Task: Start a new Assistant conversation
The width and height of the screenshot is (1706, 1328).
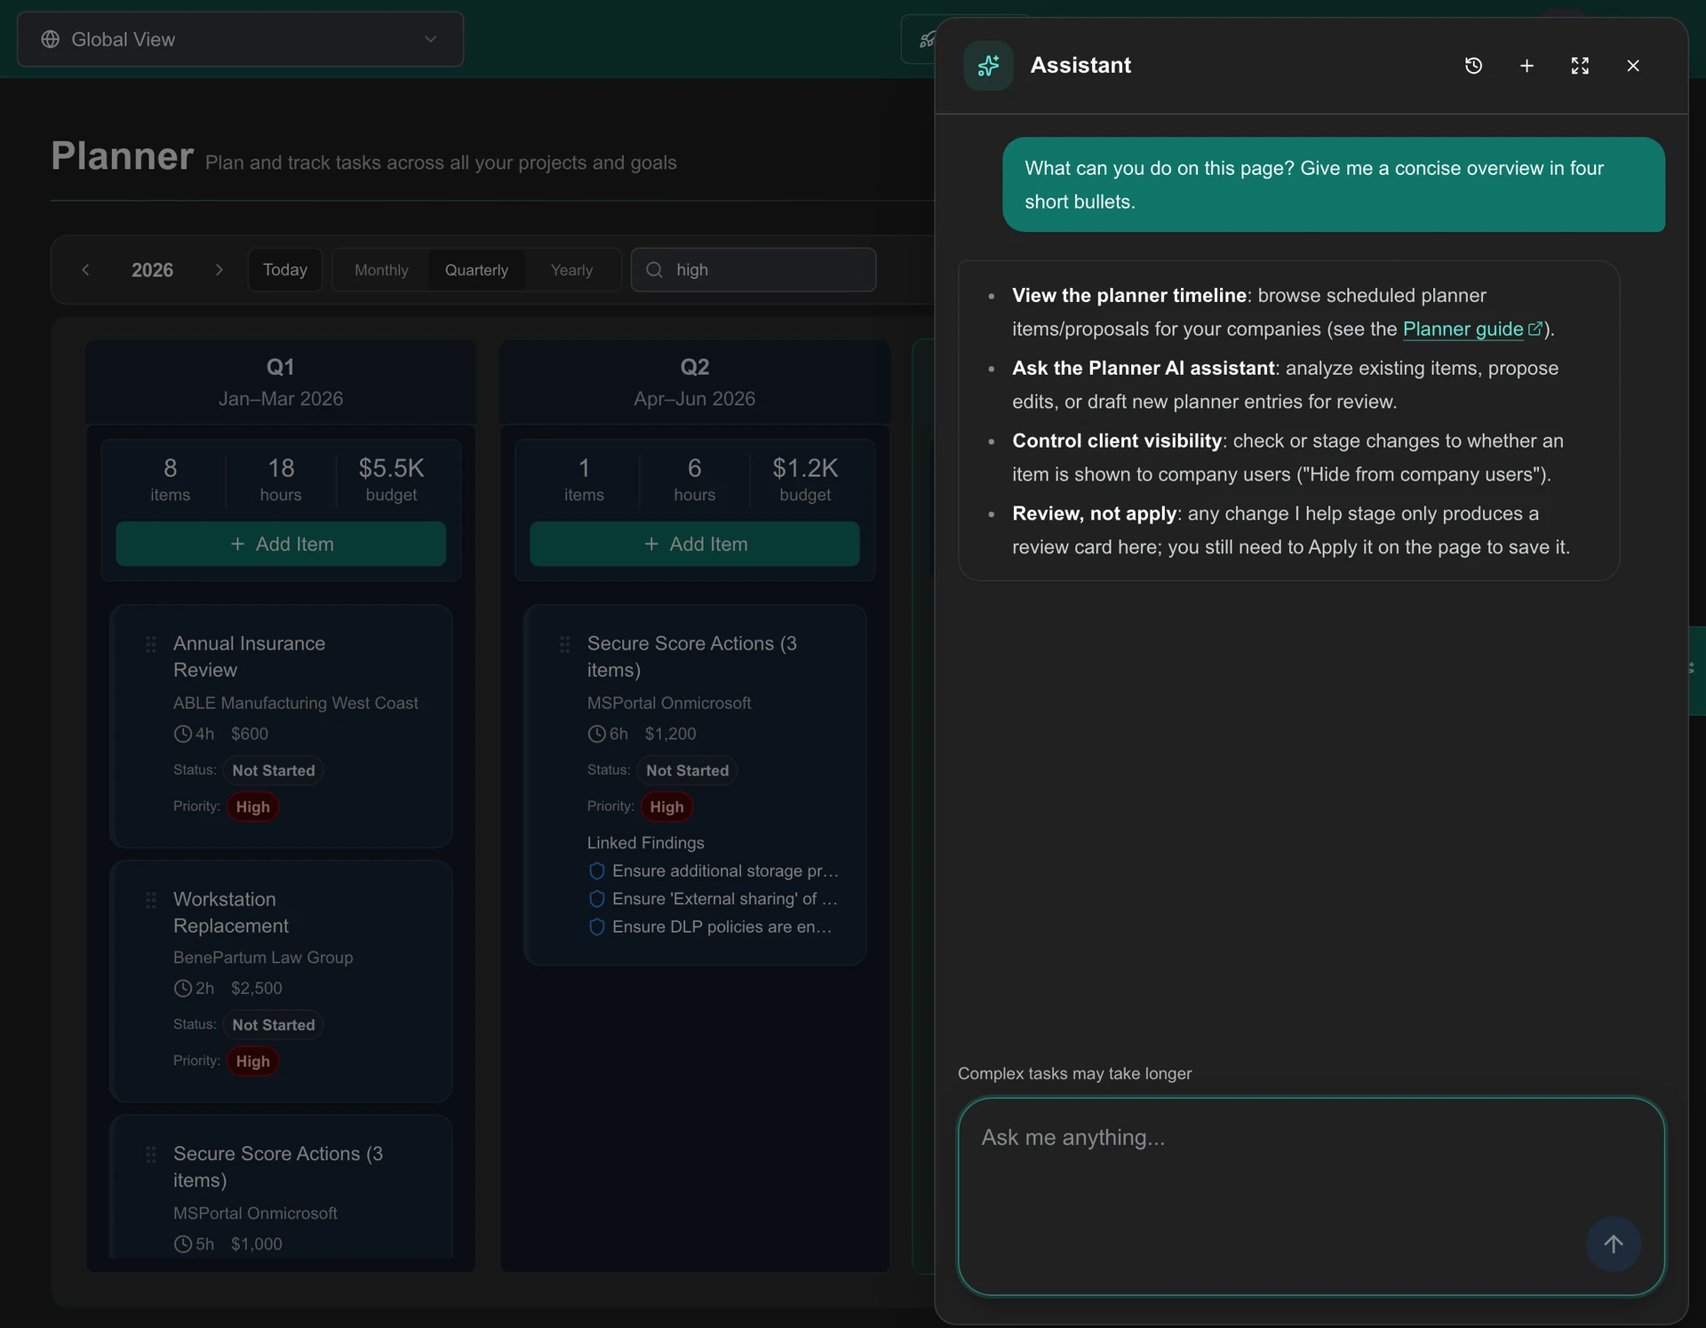Action: 1527,66
